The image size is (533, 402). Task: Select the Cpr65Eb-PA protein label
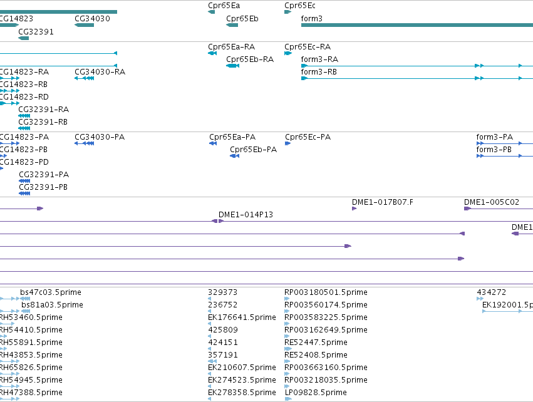coord(253,150)
